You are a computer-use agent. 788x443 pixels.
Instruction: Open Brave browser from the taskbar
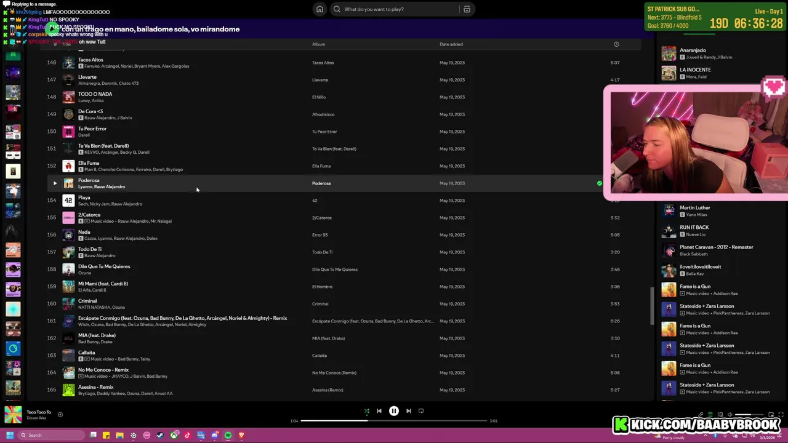tap(241, 436)
